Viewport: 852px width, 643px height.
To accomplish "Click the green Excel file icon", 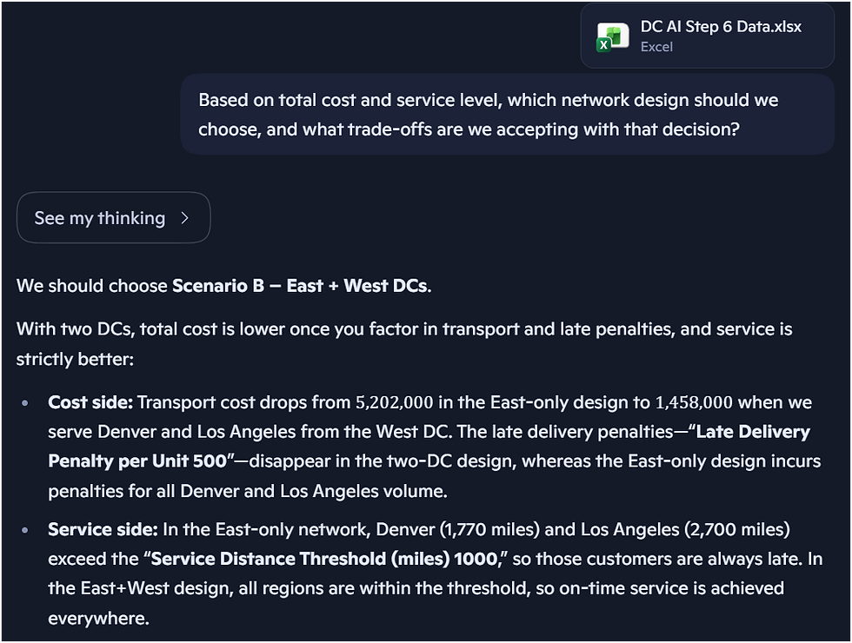I will (x=613, y=36).
